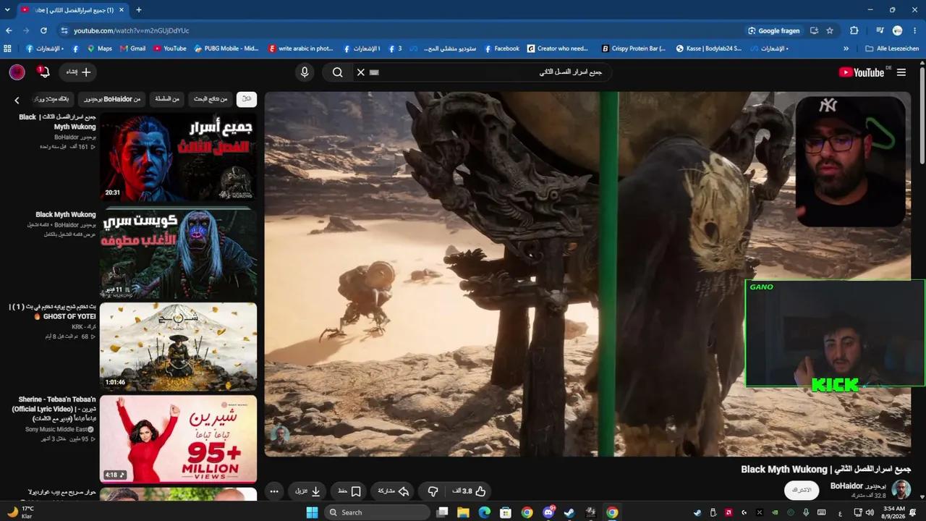This screenshot has height=521, width=926.
Task: Close the active YouTube tab
Action: (122, 9)
